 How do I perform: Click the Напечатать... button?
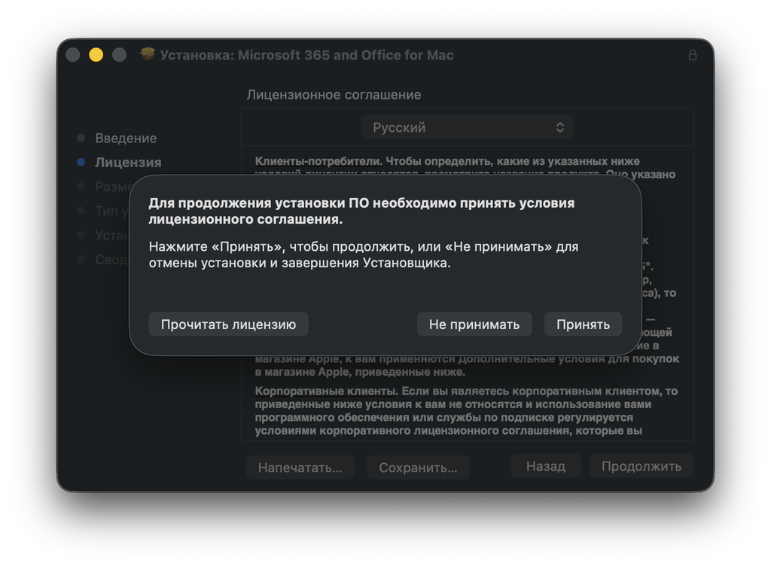point(300,467)
